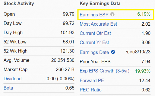Viewport: 155px width, 96px height.
Task: Select the 52 Wk Low value 58.01
Action: 68,42
